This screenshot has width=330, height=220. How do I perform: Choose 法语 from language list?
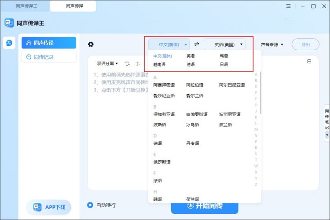pos(158,181)
